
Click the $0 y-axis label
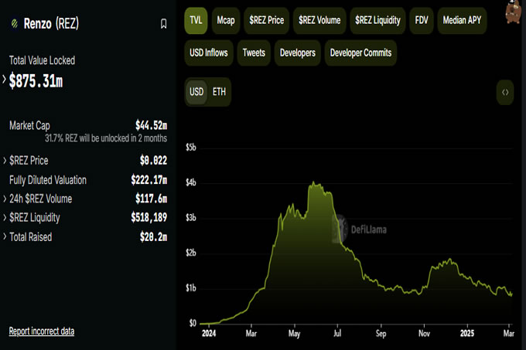(x=193, y=323)
